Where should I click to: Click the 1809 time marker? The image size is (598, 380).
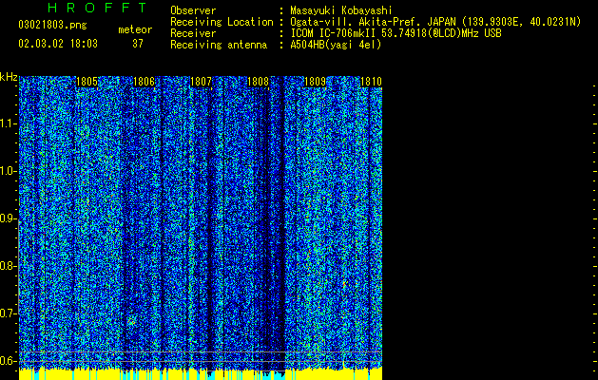(x=316, y=82)
